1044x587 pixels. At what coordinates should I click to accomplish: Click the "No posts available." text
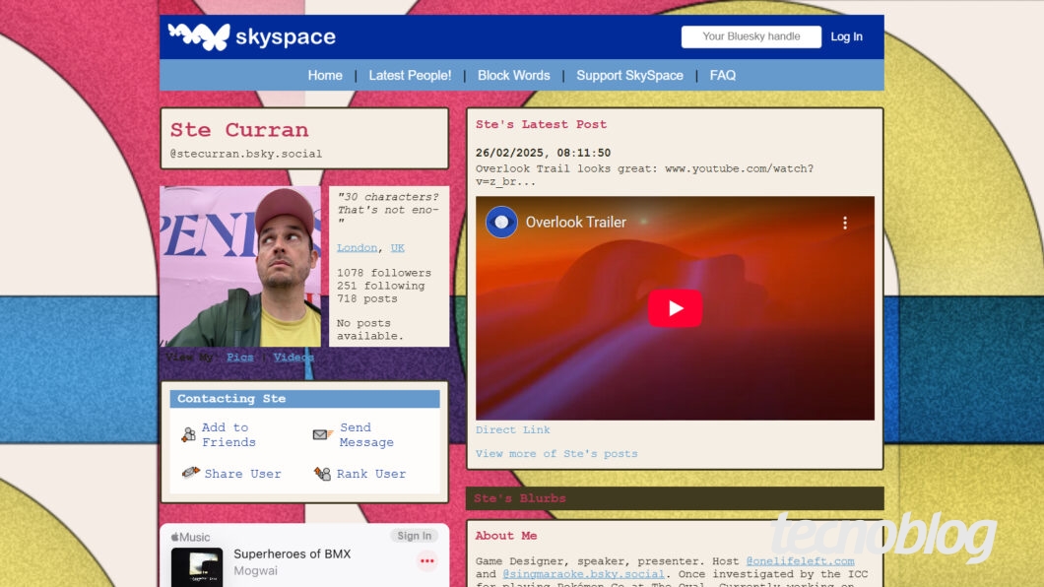click(x=369, y=329)
